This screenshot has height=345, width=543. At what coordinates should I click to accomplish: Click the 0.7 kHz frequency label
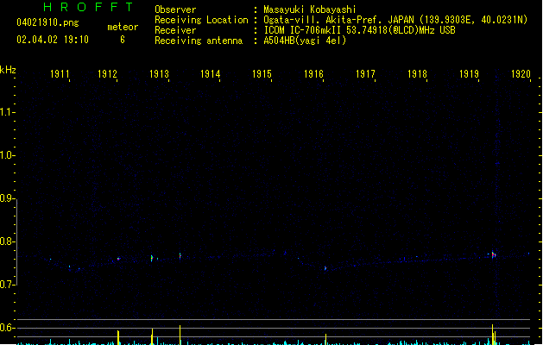[x=6, y=285]
